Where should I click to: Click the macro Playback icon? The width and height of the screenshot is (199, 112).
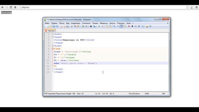[136, 26]
